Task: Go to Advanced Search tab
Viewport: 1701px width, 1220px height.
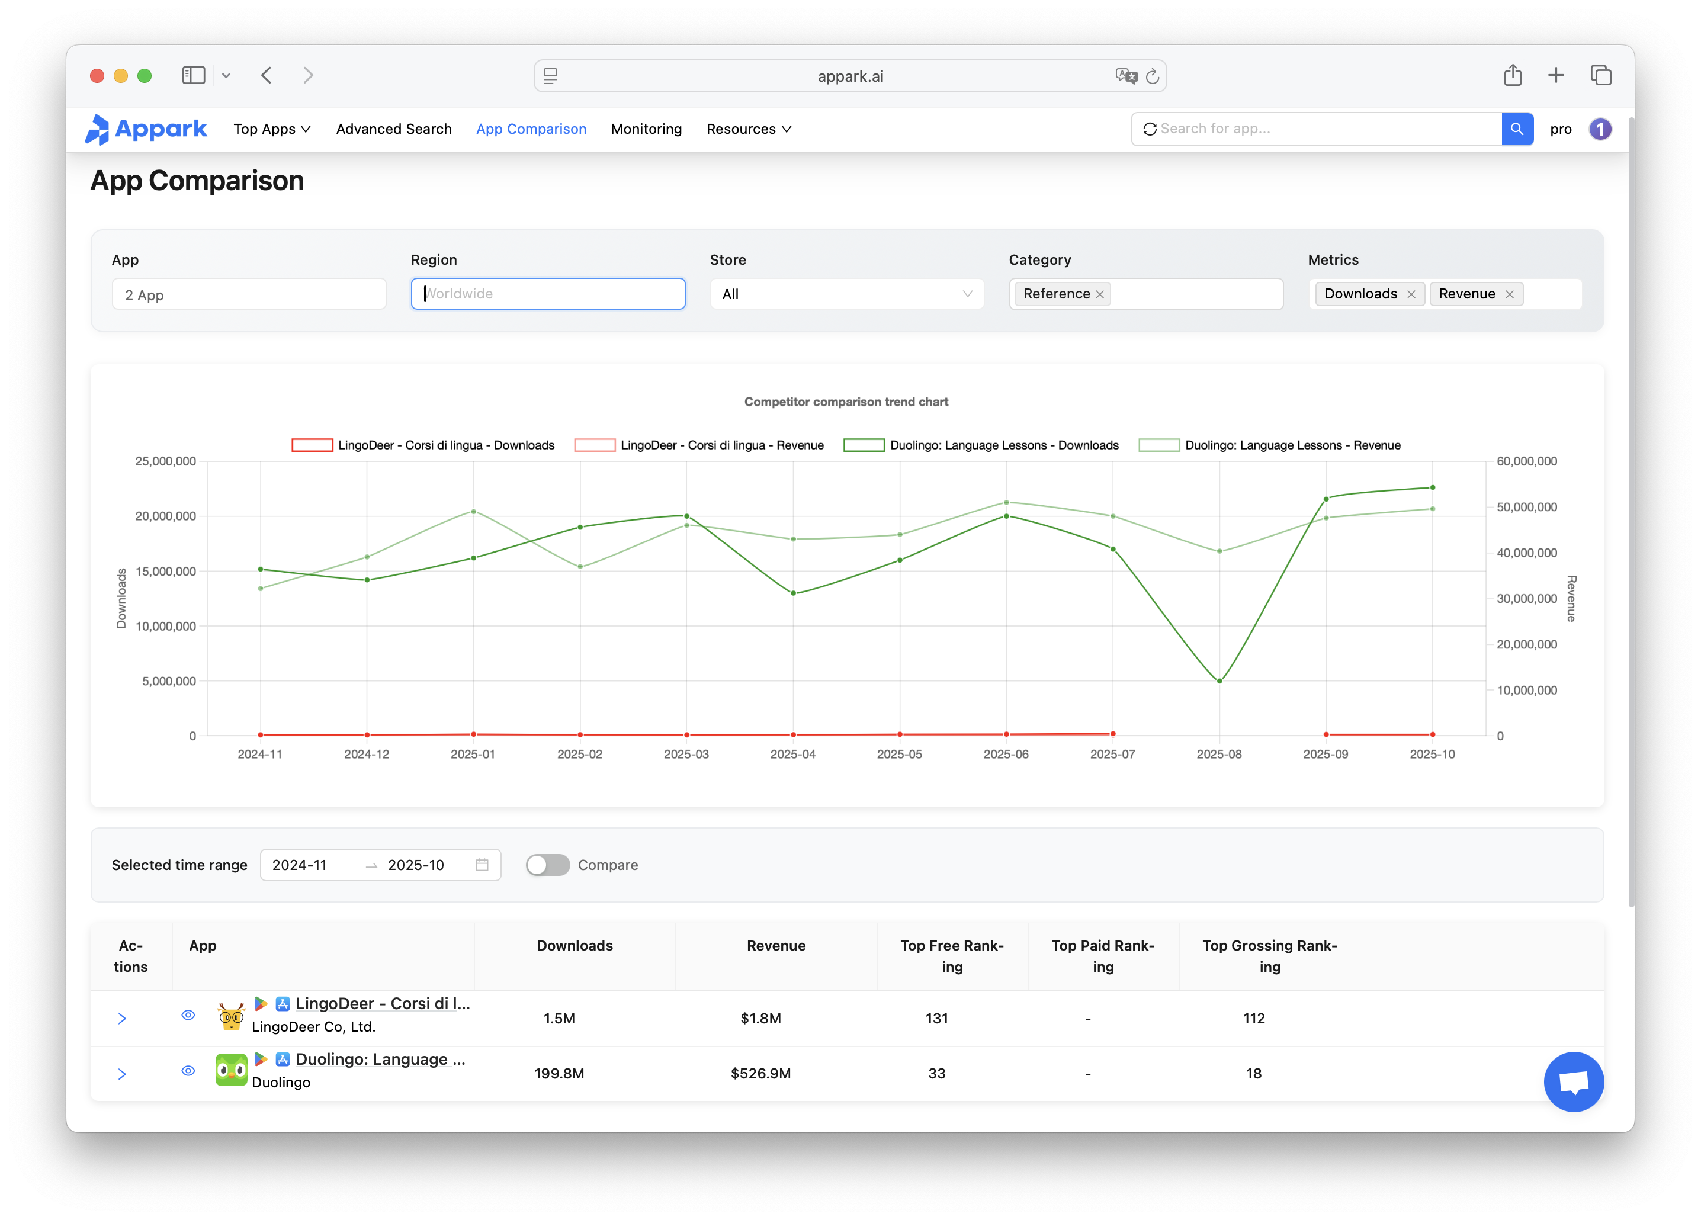Action: (x=394, y=129)
